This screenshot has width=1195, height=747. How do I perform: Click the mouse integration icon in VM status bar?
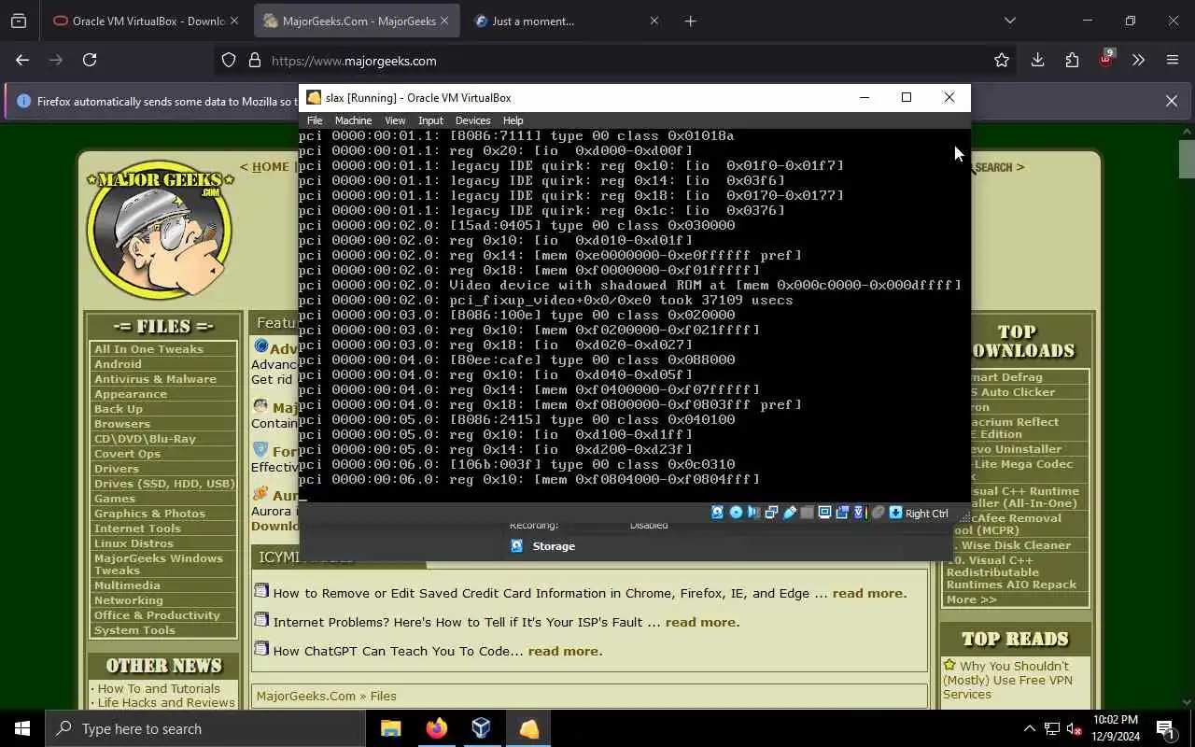tap(878, 513)
